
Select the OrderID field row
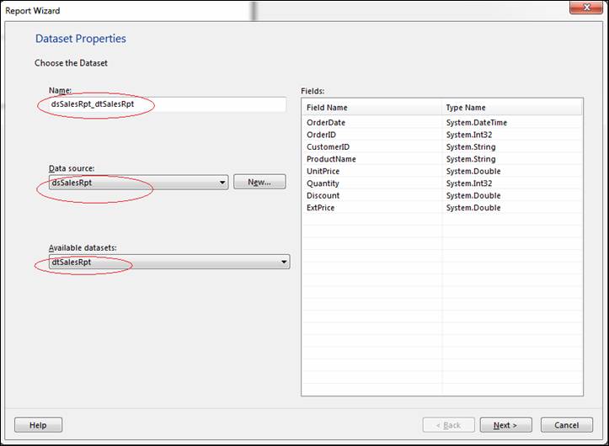[442, 135]
